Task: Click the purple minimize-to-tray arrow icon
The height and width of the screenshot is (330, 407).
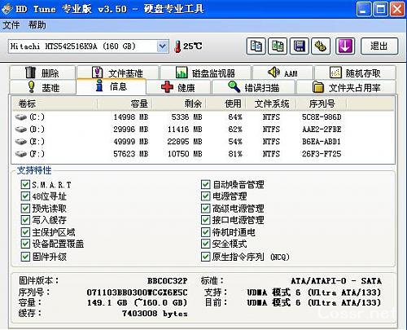Action: click(x=345, y=46)
